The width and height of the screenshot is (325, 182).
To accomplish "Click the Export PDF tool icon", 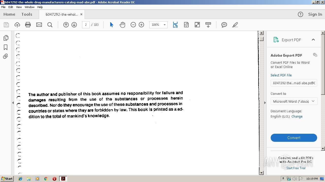I will [276, 40].
